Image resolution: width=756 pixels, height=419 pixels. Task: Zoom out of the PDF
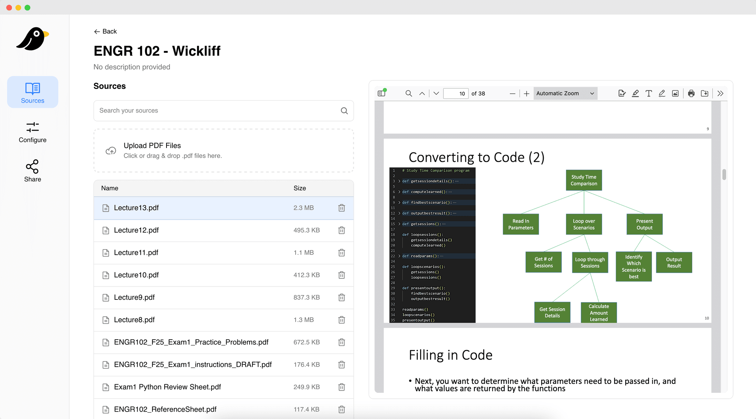point(512,93)
